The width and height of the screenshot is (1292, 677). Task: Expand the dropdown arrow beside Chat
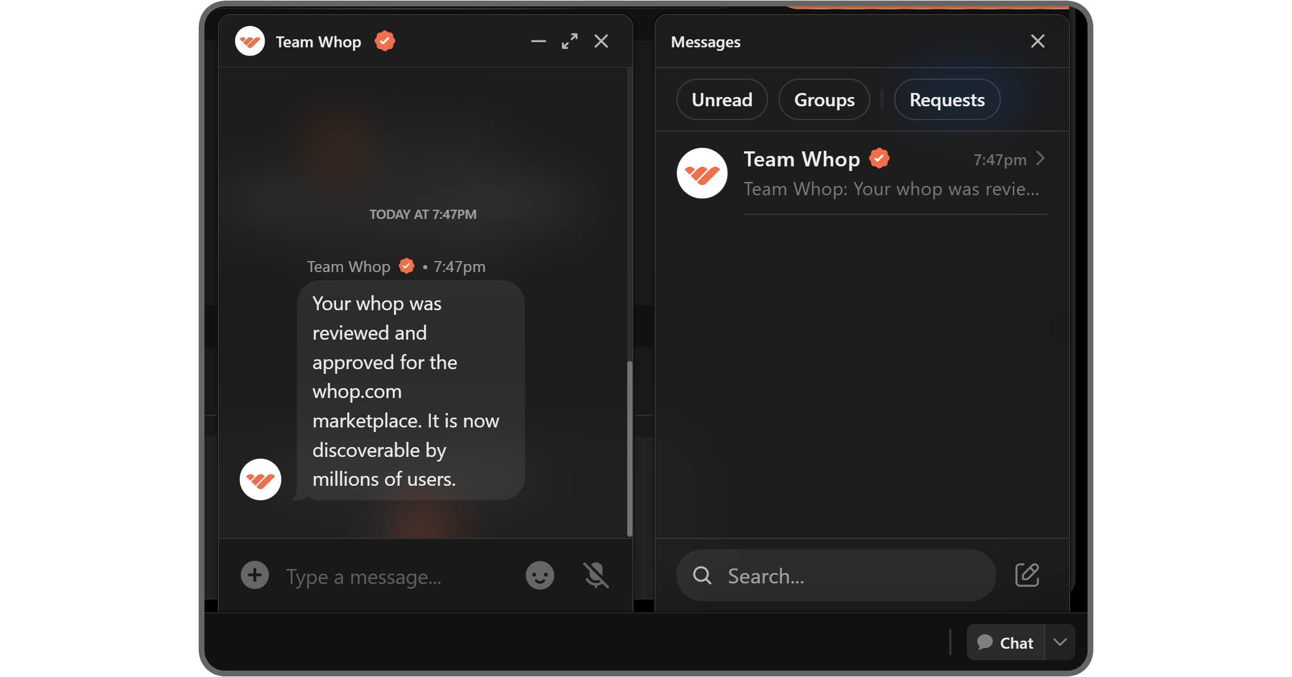point(1060,642)
